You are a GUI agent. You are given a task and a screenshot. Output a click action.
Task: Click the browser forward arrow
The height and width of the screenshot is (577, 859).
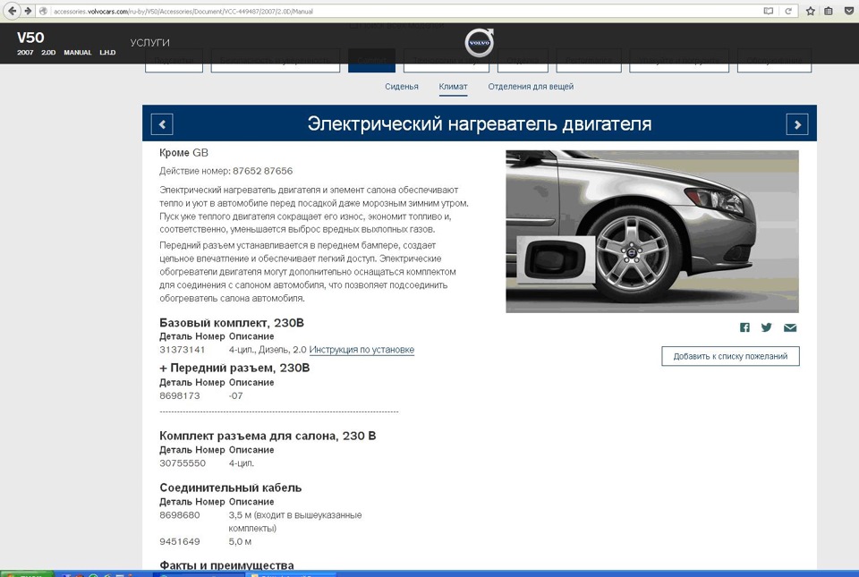pos(28,11)
